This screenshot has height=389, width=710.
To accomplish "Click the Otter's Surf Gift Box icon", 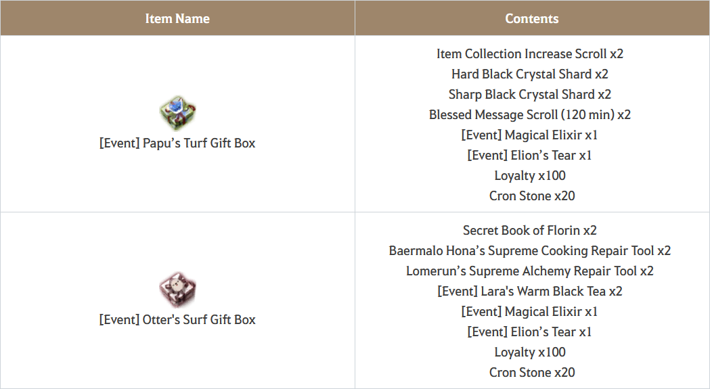I will click(177, 290).
